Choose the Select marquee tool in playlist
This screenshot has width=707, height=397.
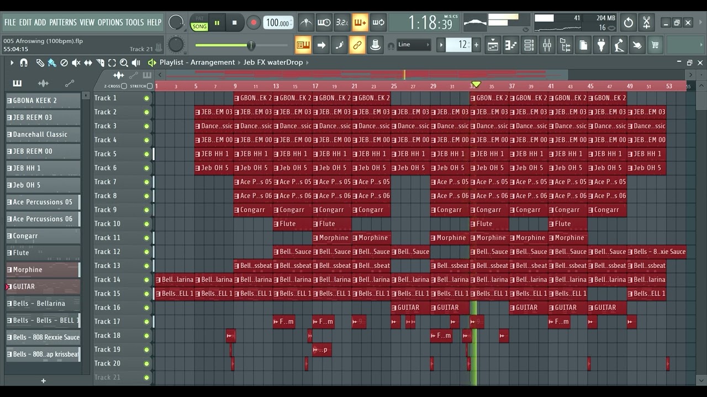click(x=112, y=63)
